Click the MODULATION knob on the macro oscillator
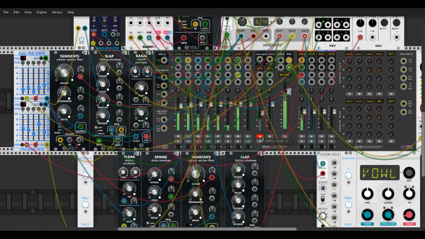The width and height of the screenshot is (425, 239). tap(388, 215)
